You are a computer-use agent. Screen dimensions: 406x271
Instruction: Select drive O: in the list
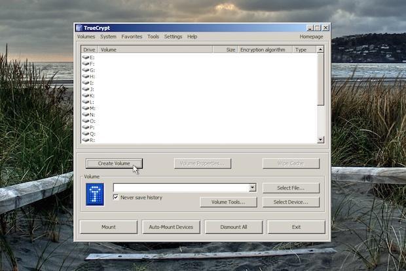89,121
